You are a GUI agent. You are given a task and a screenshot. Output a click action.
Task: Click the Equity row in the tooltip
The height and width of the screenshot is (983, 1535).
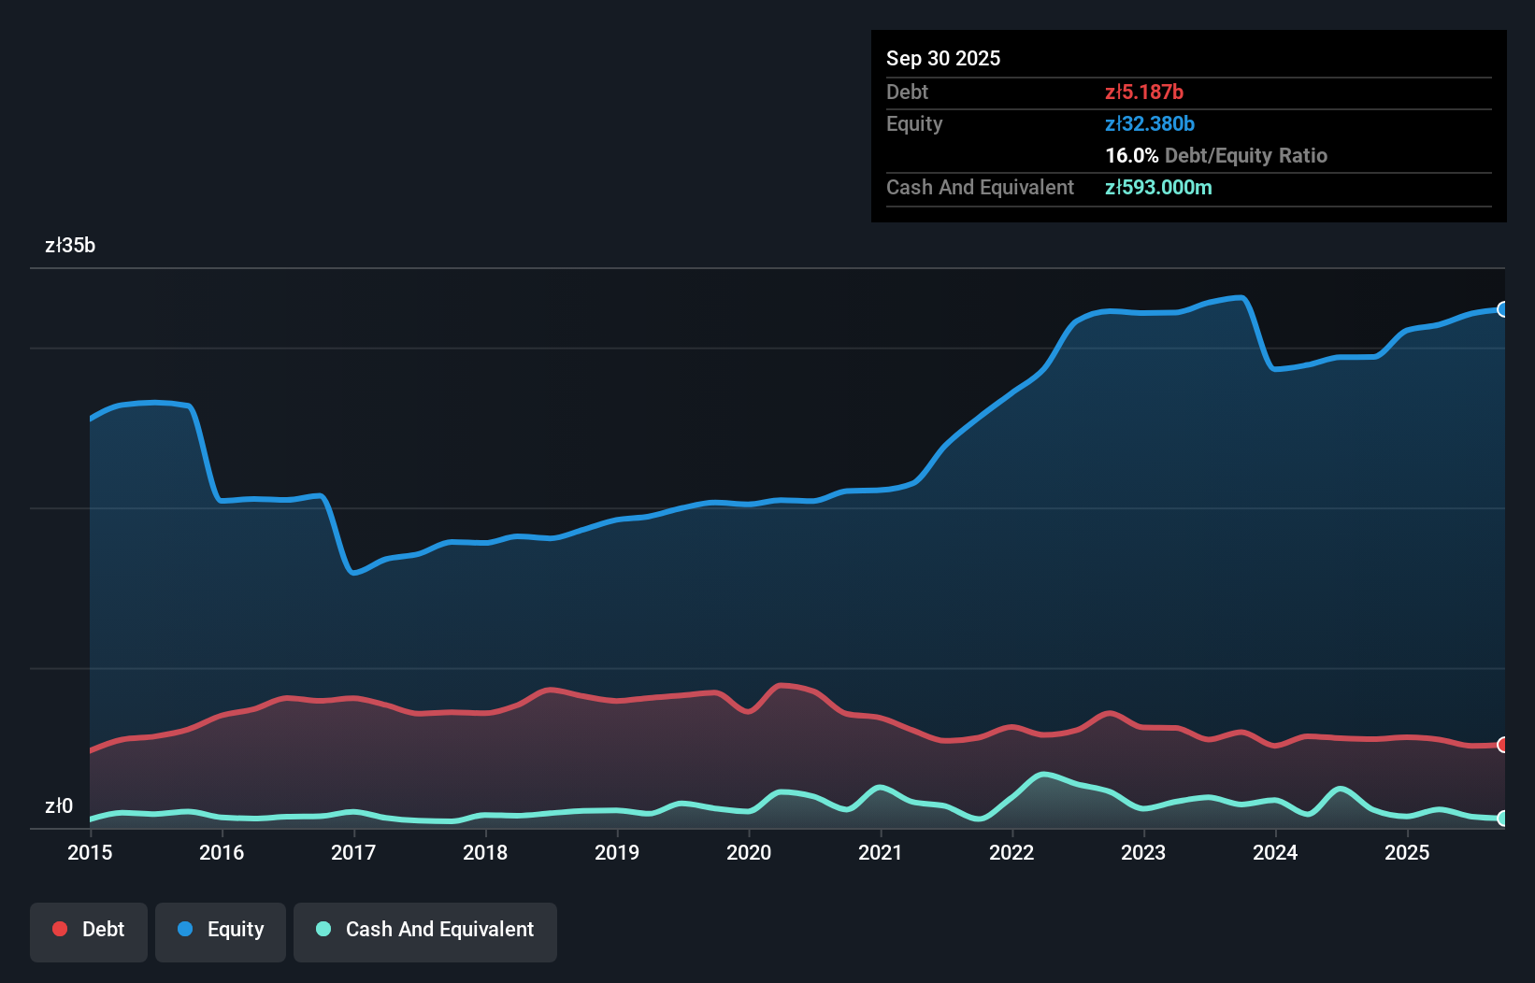point(913,123)
